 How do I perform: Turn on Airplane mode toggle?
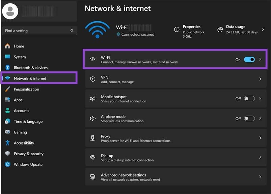click(249, 119)
